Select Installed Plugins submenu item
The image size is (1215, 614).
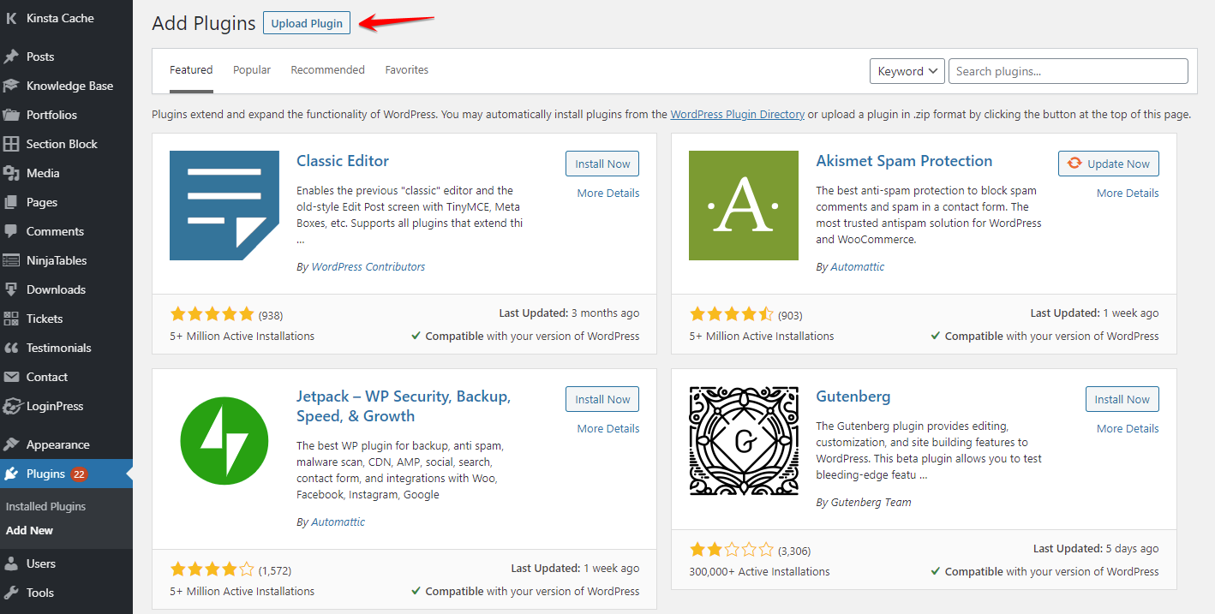click(x=46, y=506)
